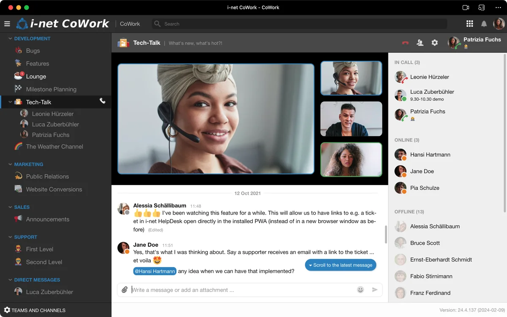
Task: Click the send message arrow
Action: (x=374, y=290)
